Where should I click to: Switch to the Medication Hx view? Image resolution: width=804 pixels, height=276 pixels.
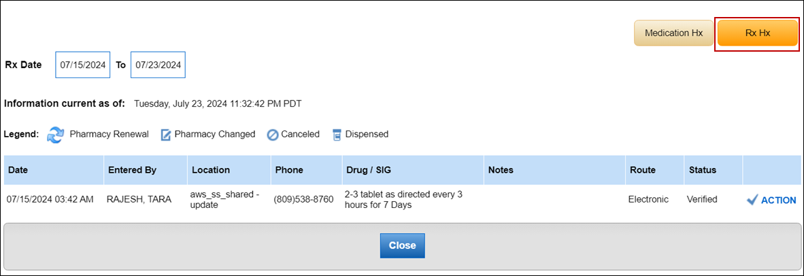click(673, 33)
